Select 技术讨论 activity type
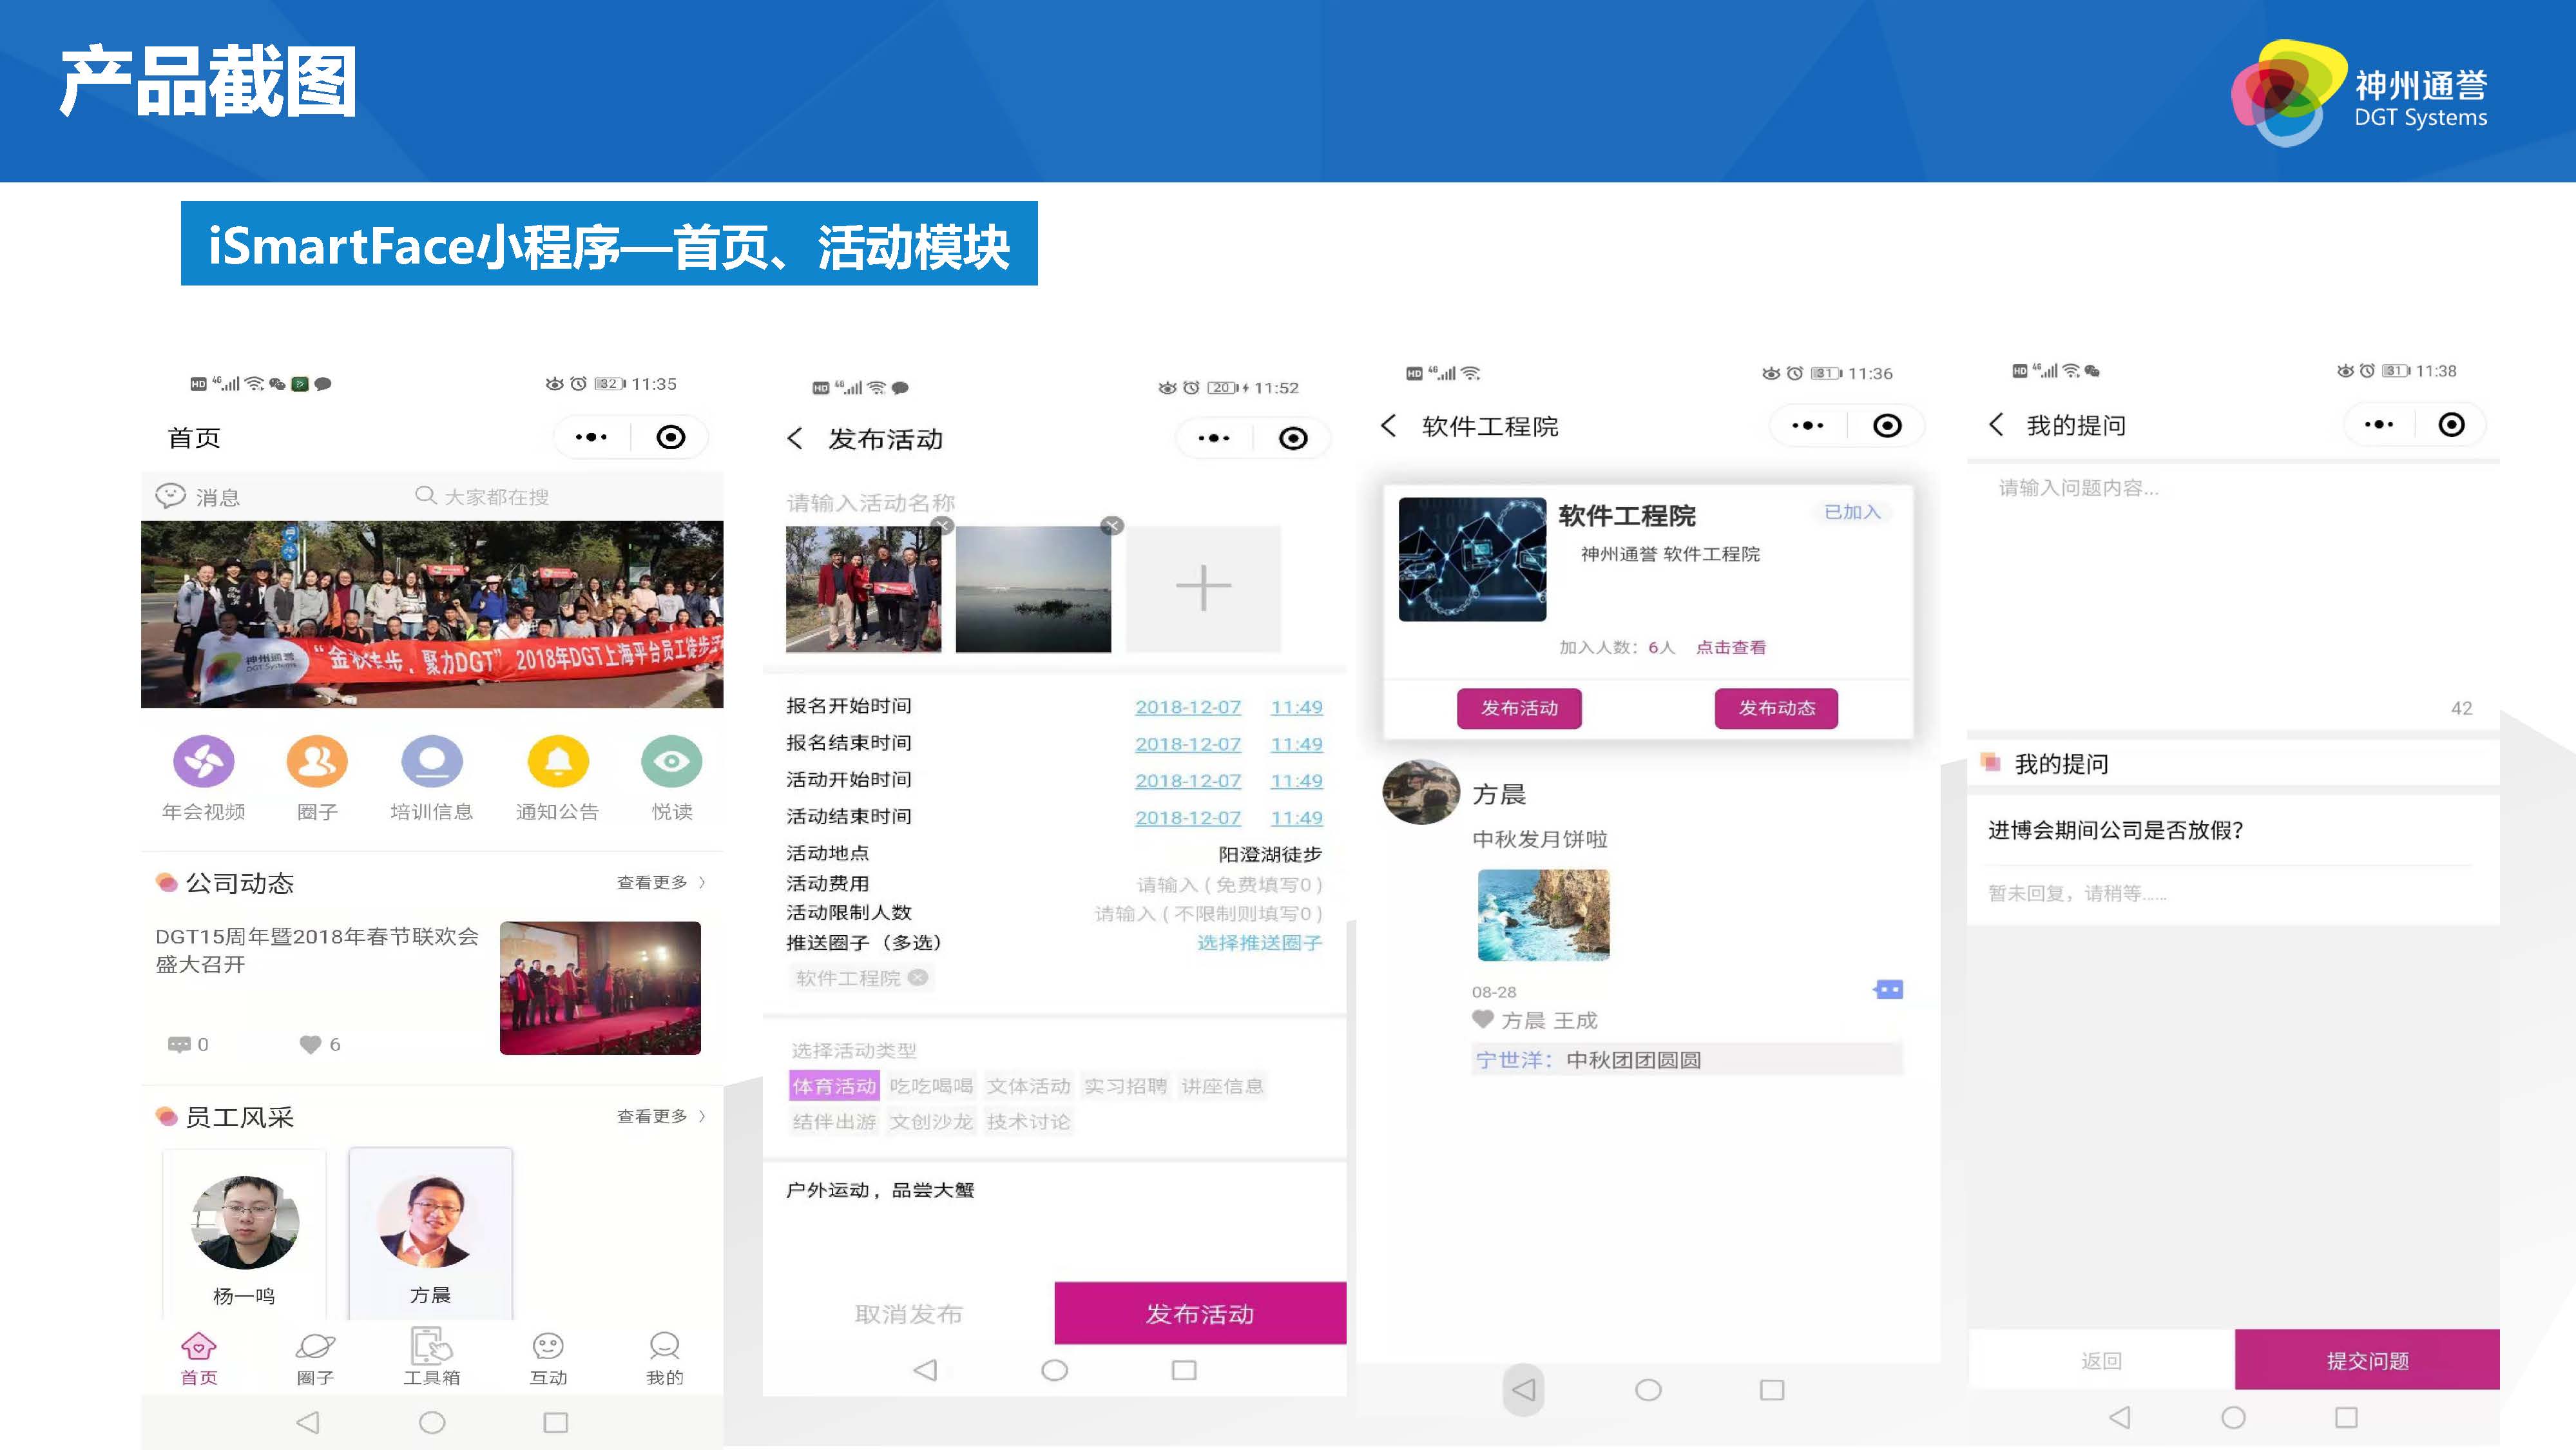Image resolution: width=2576 pixels, height=1450 pixels. coord(1028,1122)
